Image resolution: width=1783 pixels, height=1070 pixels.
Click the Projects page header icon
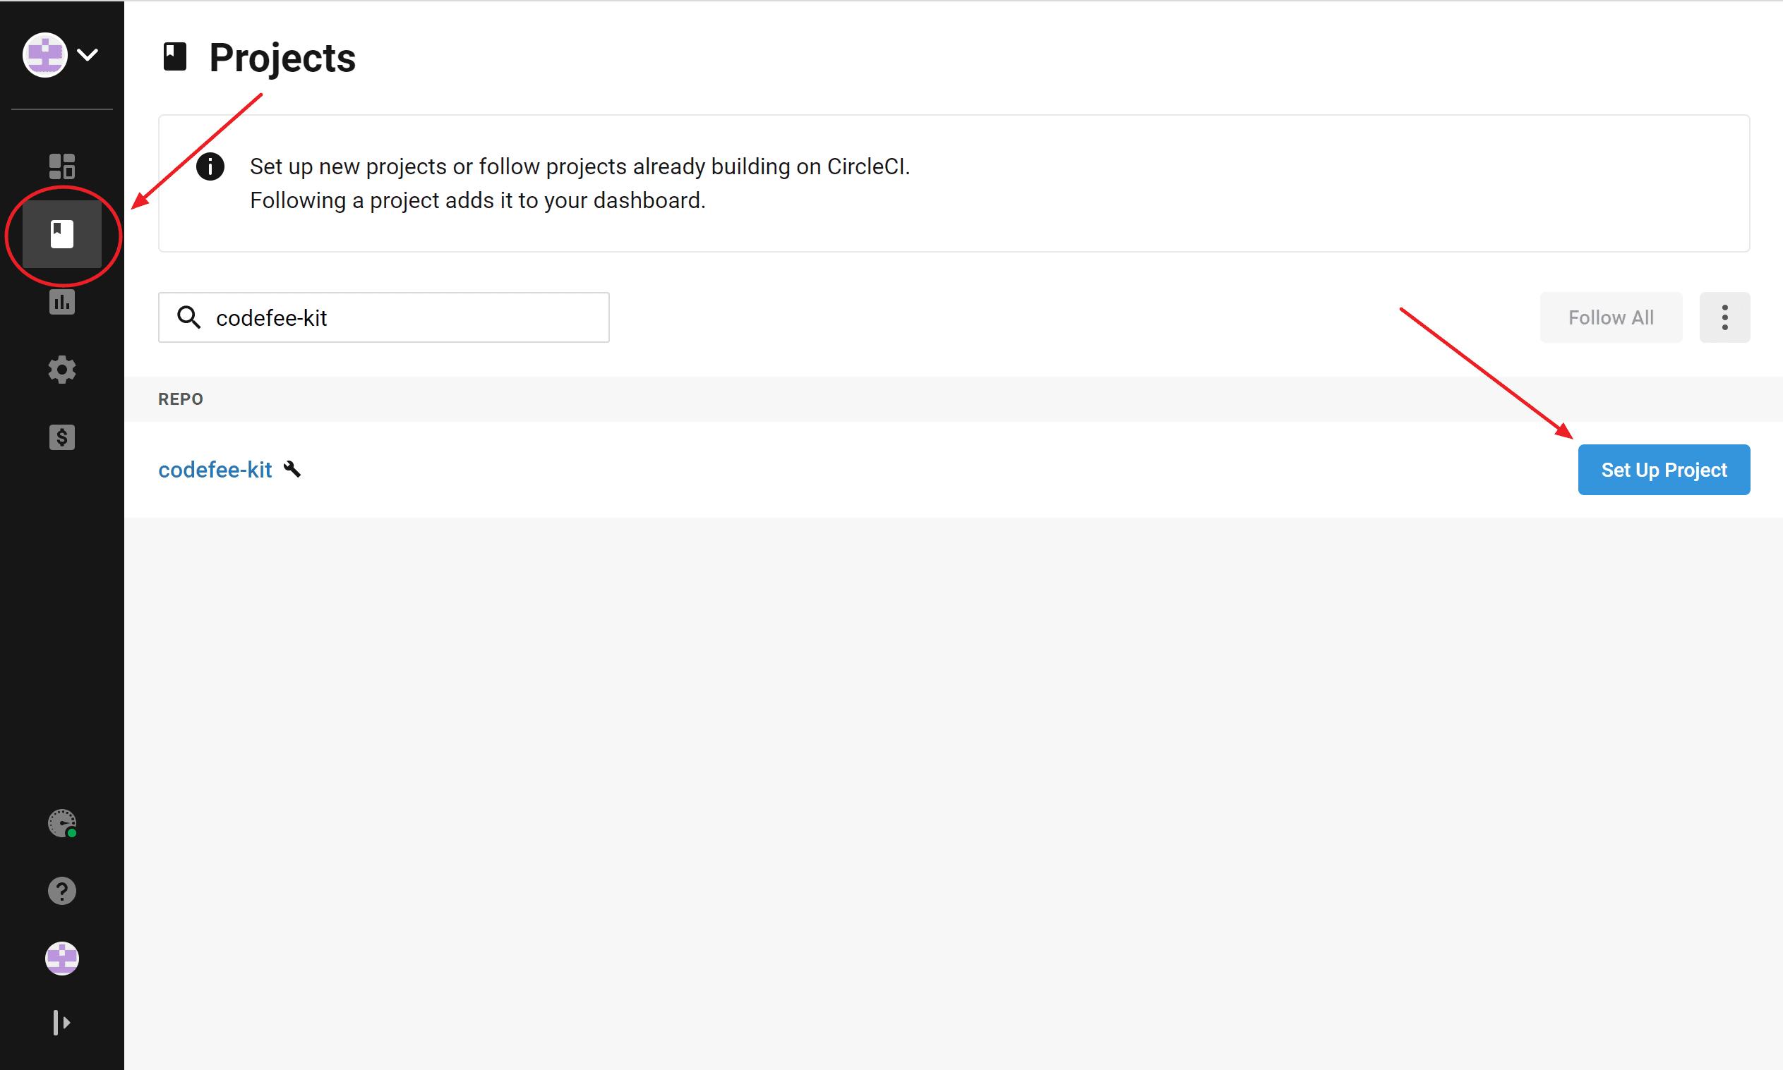coord(175,57)
